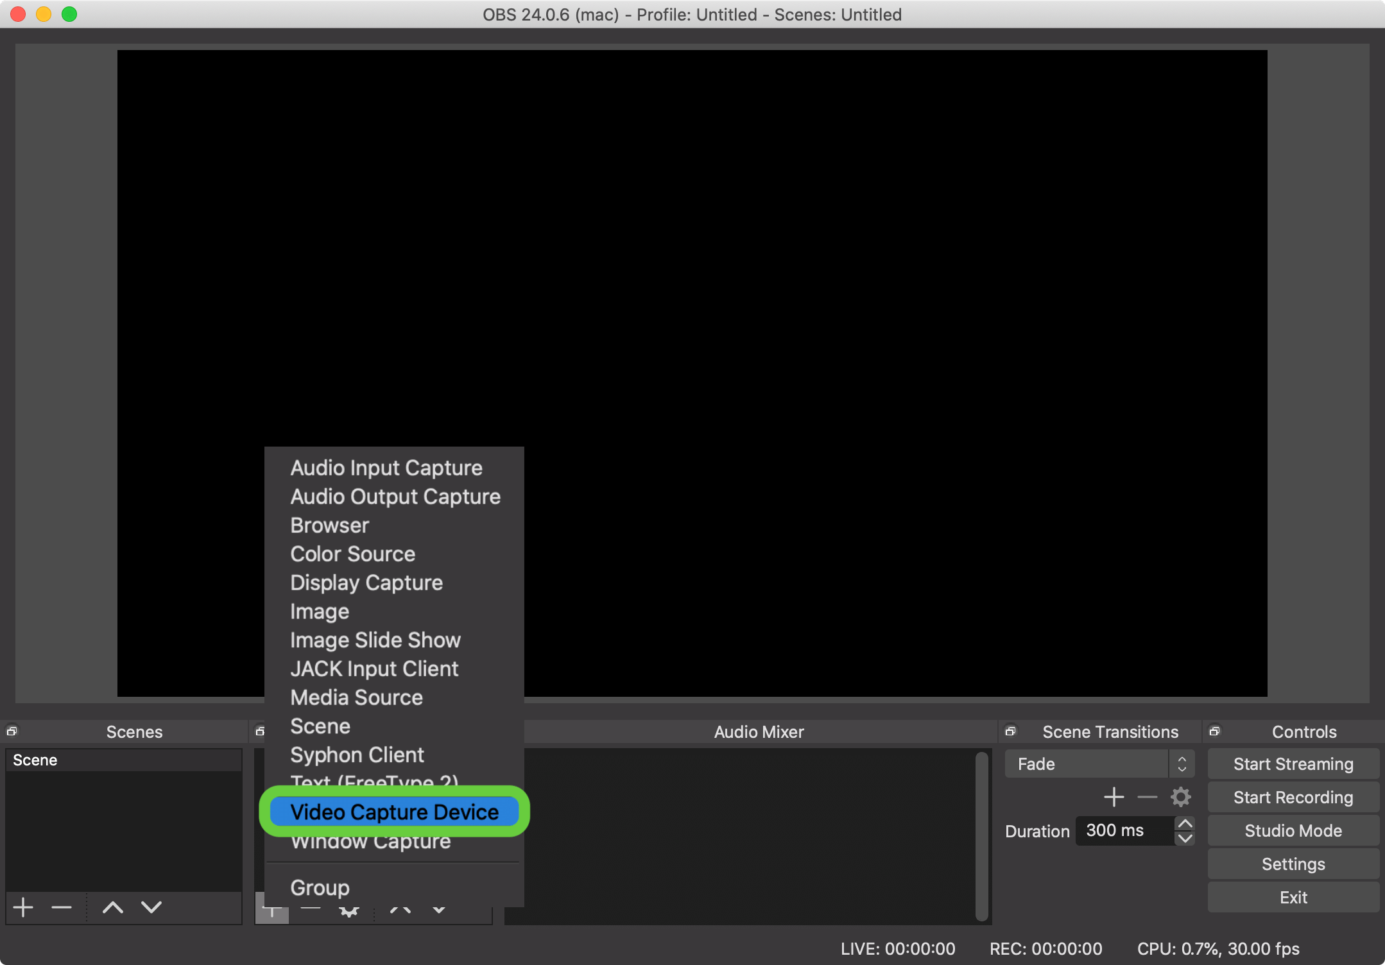Image resolution: width=1385 pixels, height=965 pixels.
Task: Pop out the Scenes dock panel icon
Action: coord(12,731)
